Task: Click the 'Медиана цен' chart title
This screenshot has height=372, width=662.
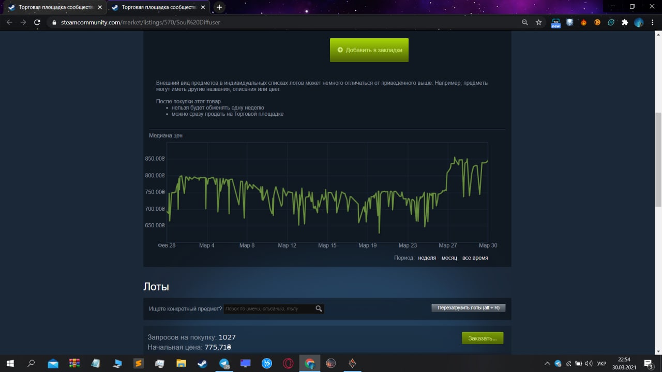Action: click(x=165, y=135)
